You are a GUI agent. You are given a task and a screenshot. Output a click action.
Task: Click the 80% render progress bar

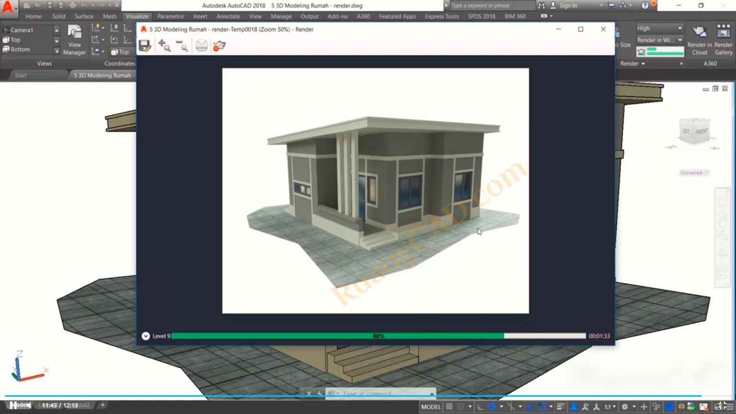point(379,336)
